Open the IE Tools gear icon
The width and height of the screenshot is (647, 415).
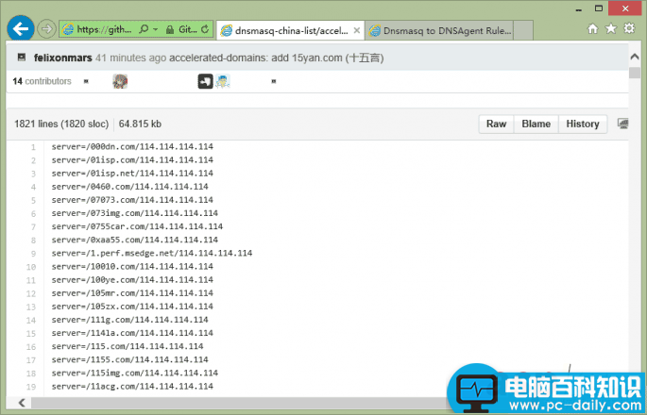click(630, 29)
